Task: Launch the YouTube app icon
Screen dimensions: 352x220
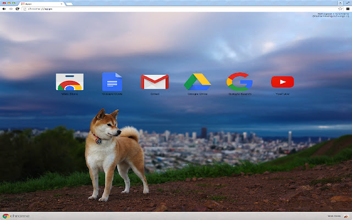Action: click(282, 82)
